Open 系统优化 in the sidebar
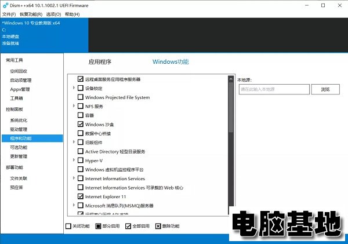 point(19,120)
